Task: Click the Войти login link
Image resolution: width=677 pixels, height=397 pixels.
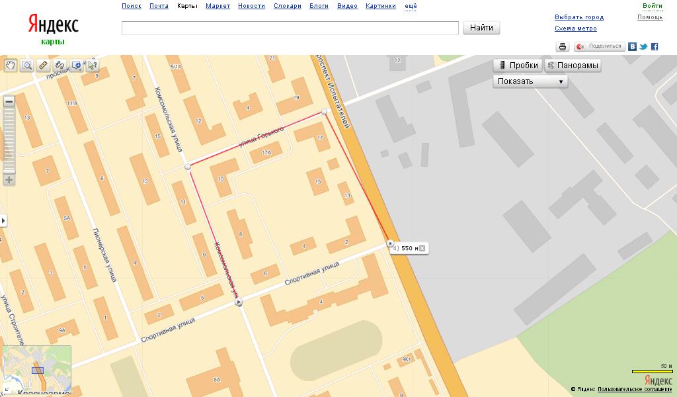Action: (652, 6)
